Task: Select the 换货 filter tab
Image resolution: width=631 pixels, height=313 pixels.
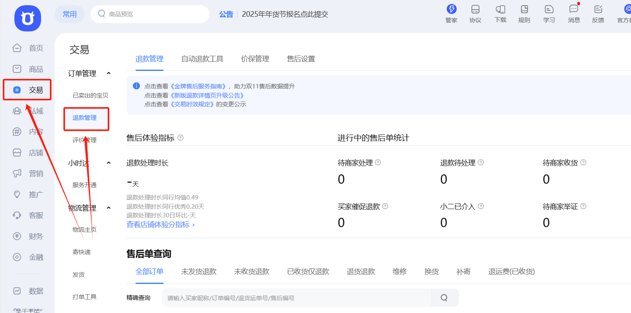Action: (432, 272)
